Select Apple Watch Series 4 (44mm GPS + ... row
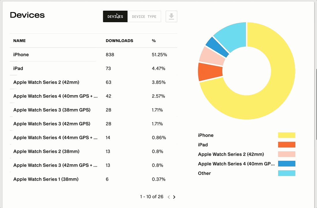The height and width of the screenshot is (208, 317). click(x=93, y=138)
